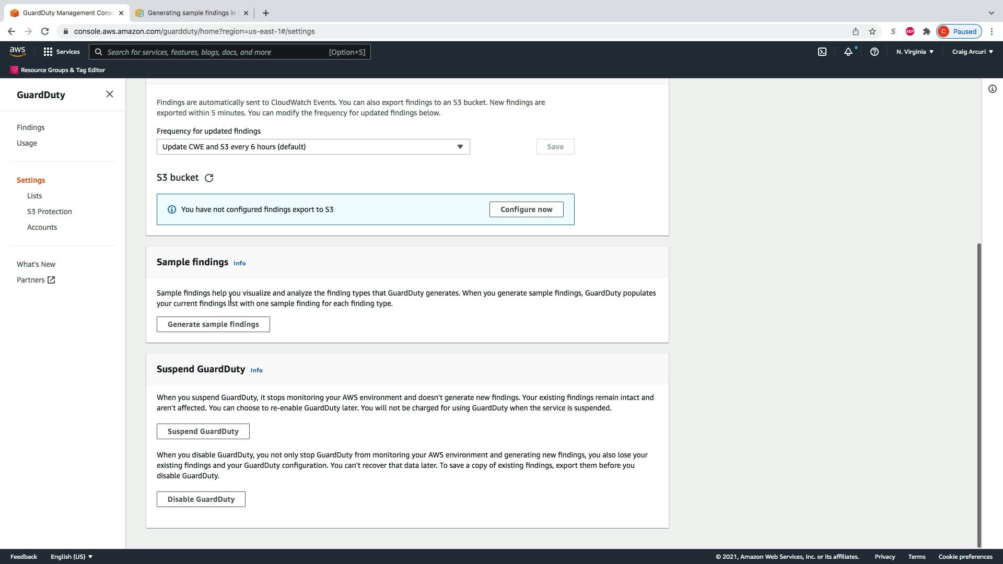Click the AWS logo home icon
Screen dimensions: 1003x564
pos(17,51)
